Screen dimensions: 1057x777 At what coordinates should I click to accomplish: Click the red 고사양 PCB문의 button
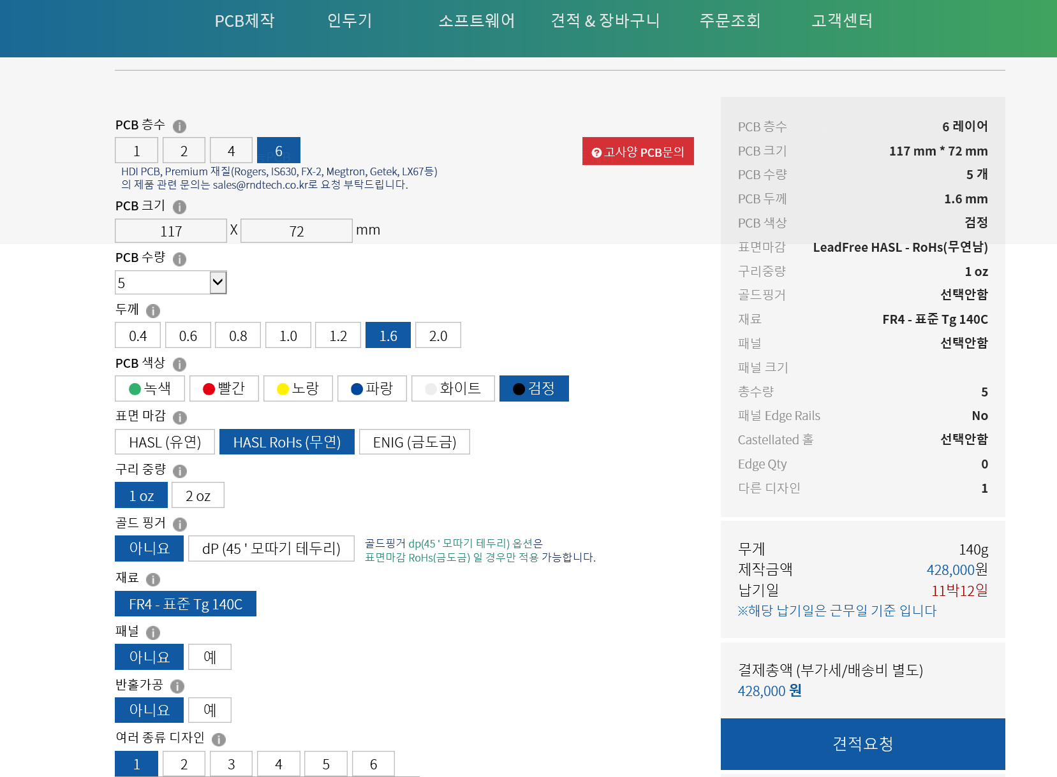[638, 152]
